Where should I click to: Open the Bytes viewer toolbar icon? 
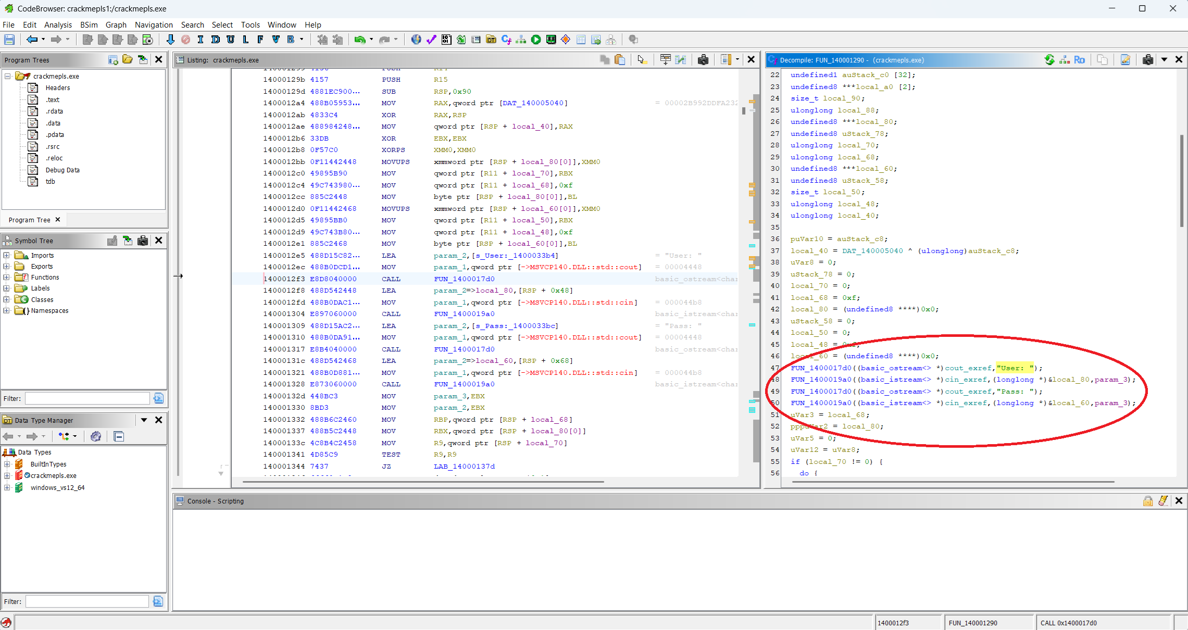pyautogui.click(x=446, y=40)
